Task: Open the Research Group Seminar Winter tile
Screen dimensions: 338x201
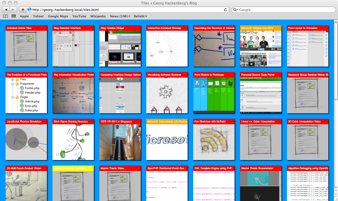Action: tap(308, 93)
